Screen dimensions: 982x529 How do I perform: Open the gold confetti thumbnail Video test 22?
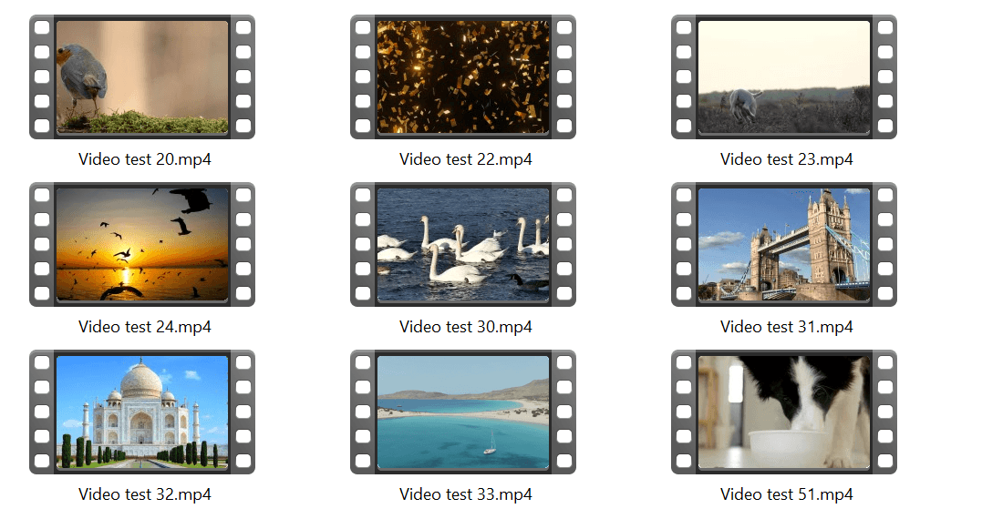[x=463, y=76]
